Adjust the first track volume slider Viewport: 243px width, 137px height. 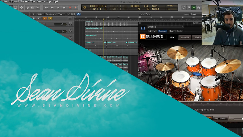coord(60,24)
